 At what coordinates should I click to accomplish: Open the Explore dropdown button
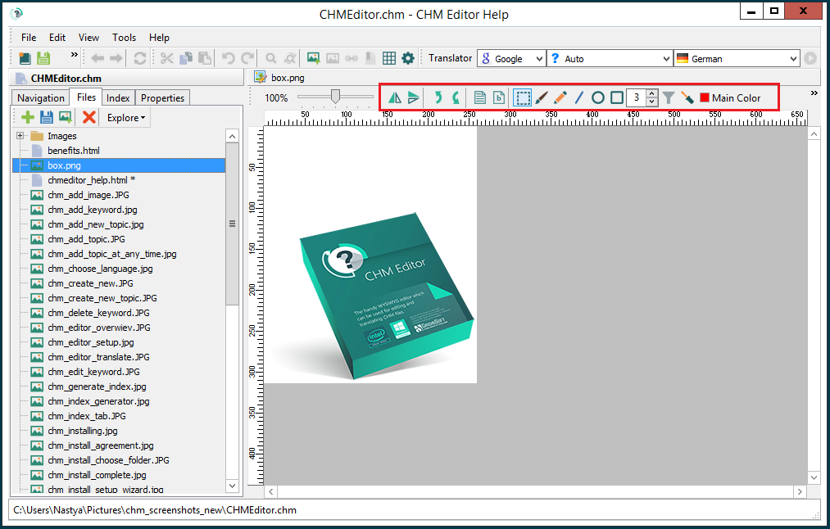[x=124, y=117]
